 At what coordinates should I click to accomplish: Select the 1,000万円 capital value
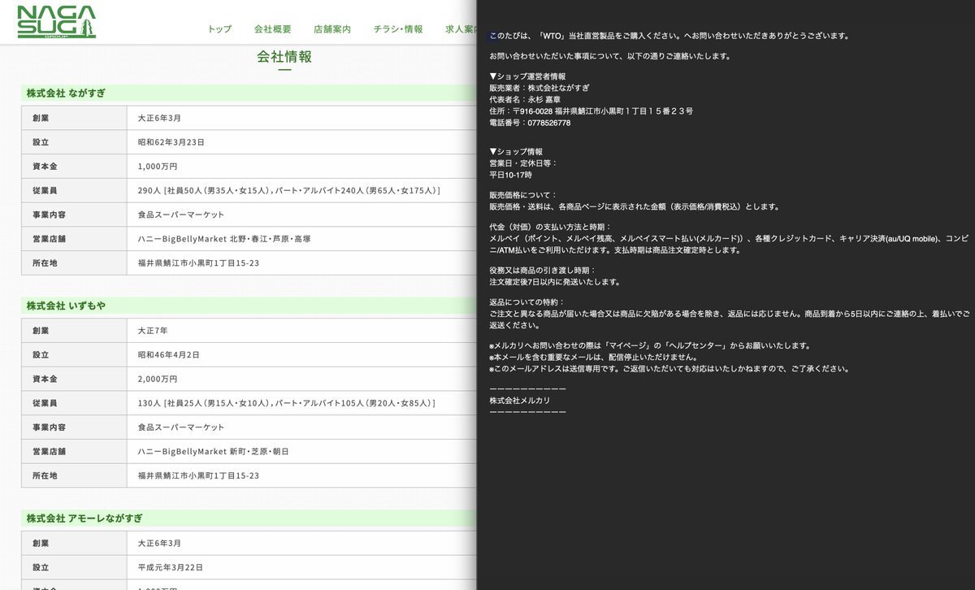[158, 167]
